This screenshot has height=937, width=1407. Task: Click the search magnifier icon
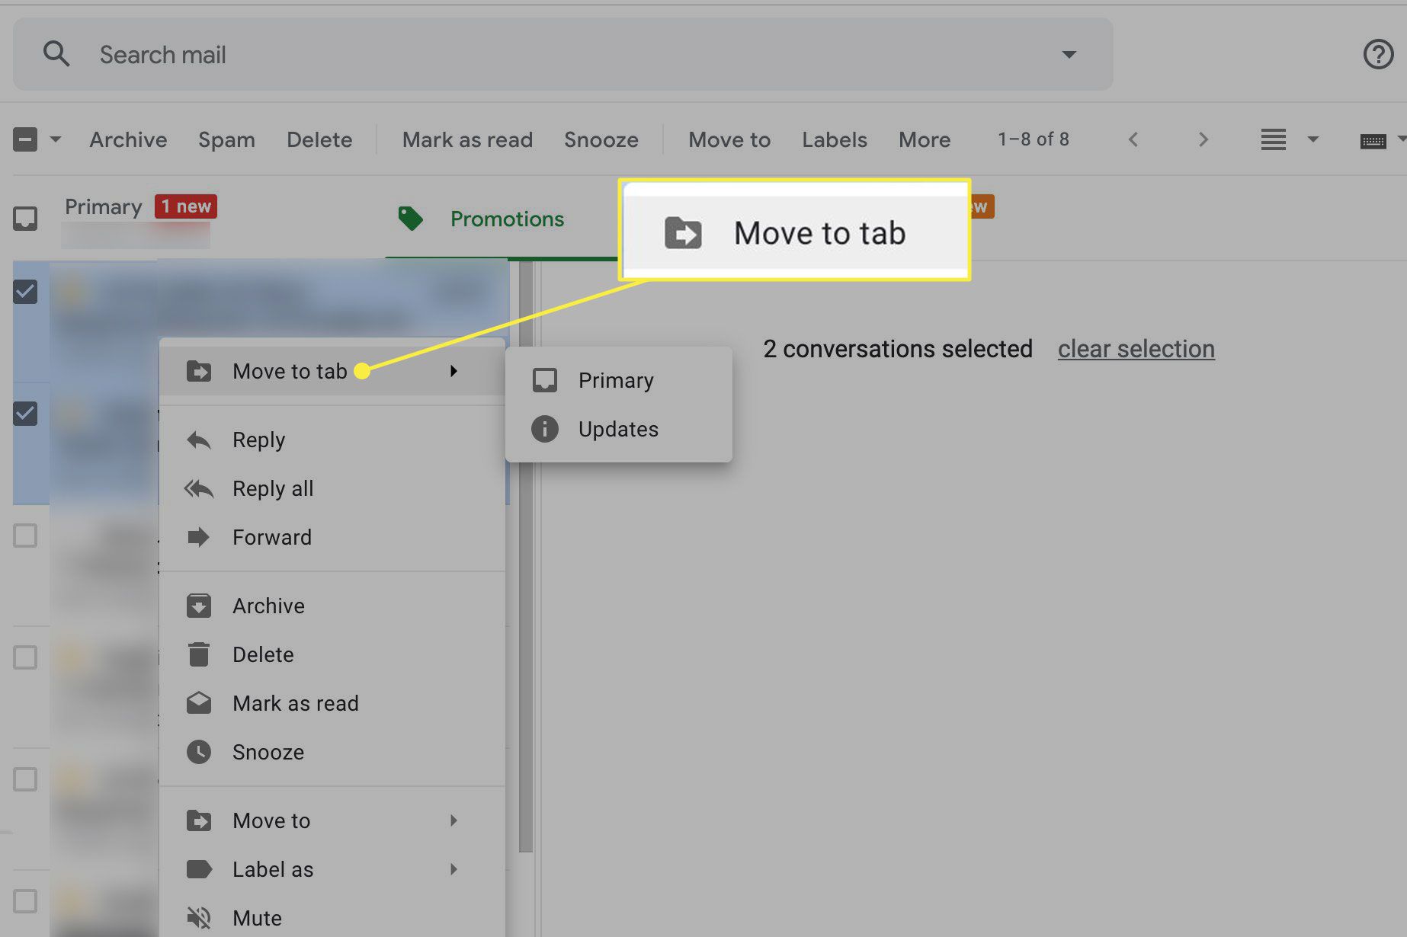pyautogui.click(x=56, y=54)
